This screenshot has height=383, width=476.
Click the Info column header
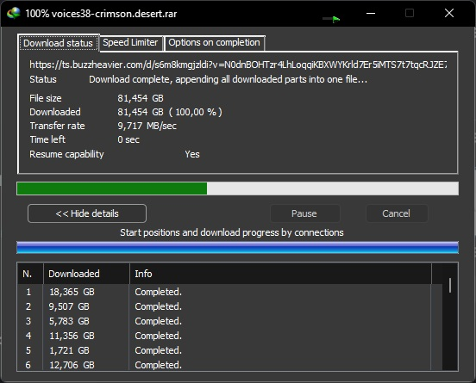click(280, 274)
